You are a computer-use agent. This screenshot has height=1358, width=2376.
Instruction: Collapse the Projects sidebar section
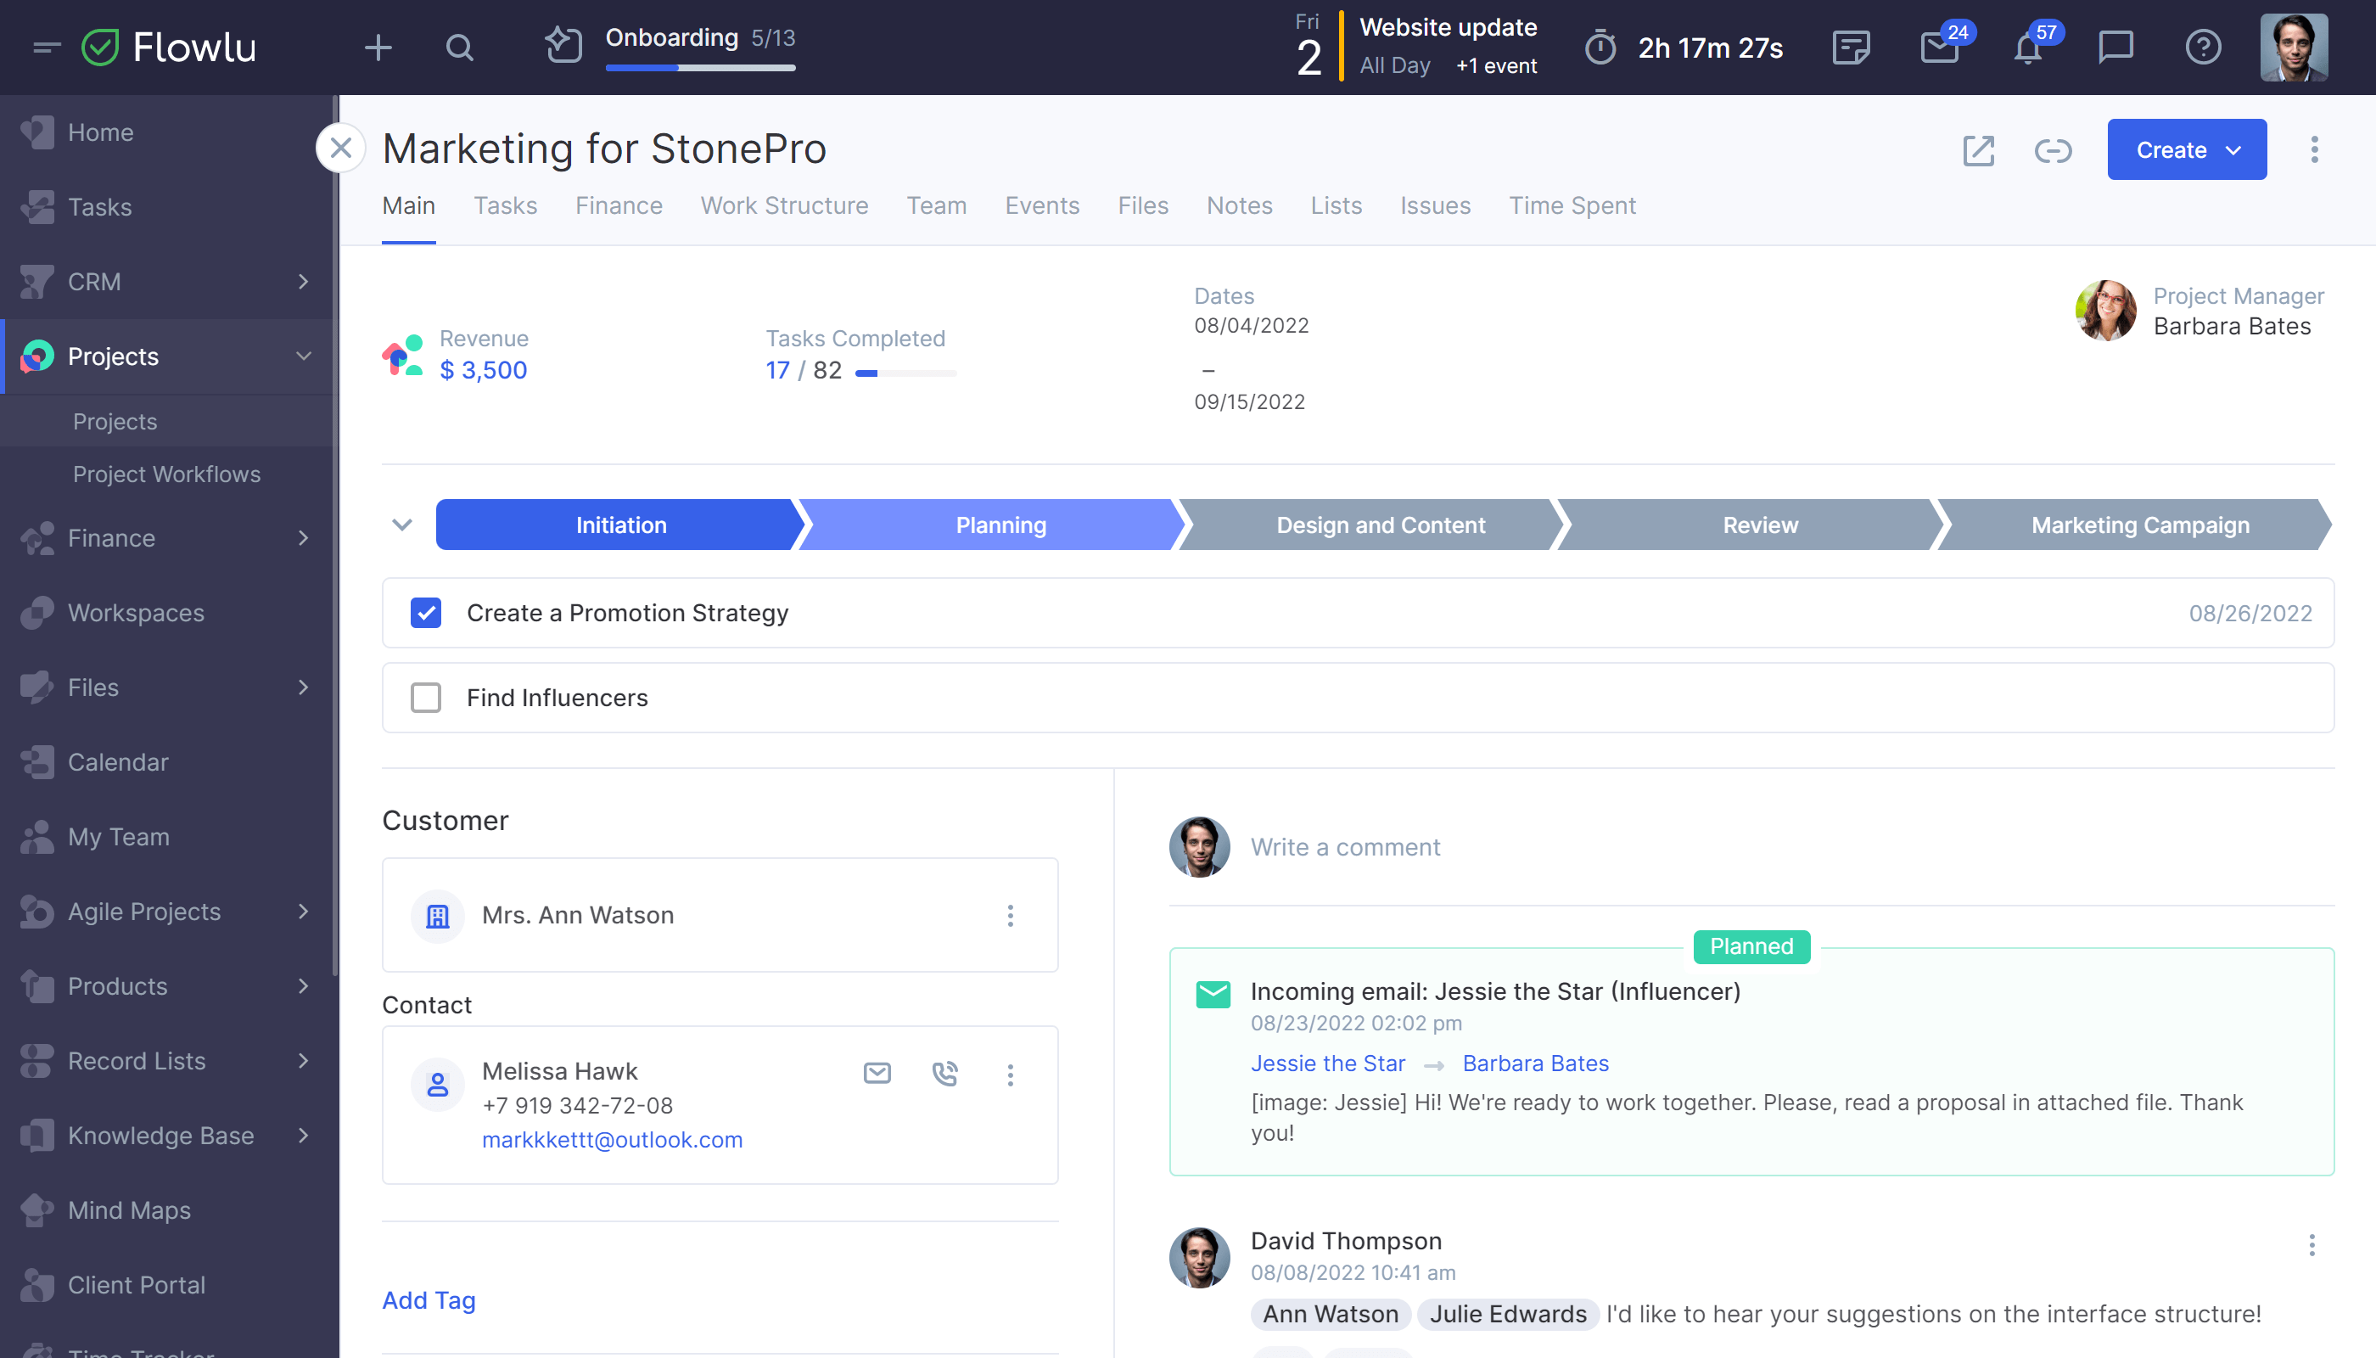click(x=303, y=356)
